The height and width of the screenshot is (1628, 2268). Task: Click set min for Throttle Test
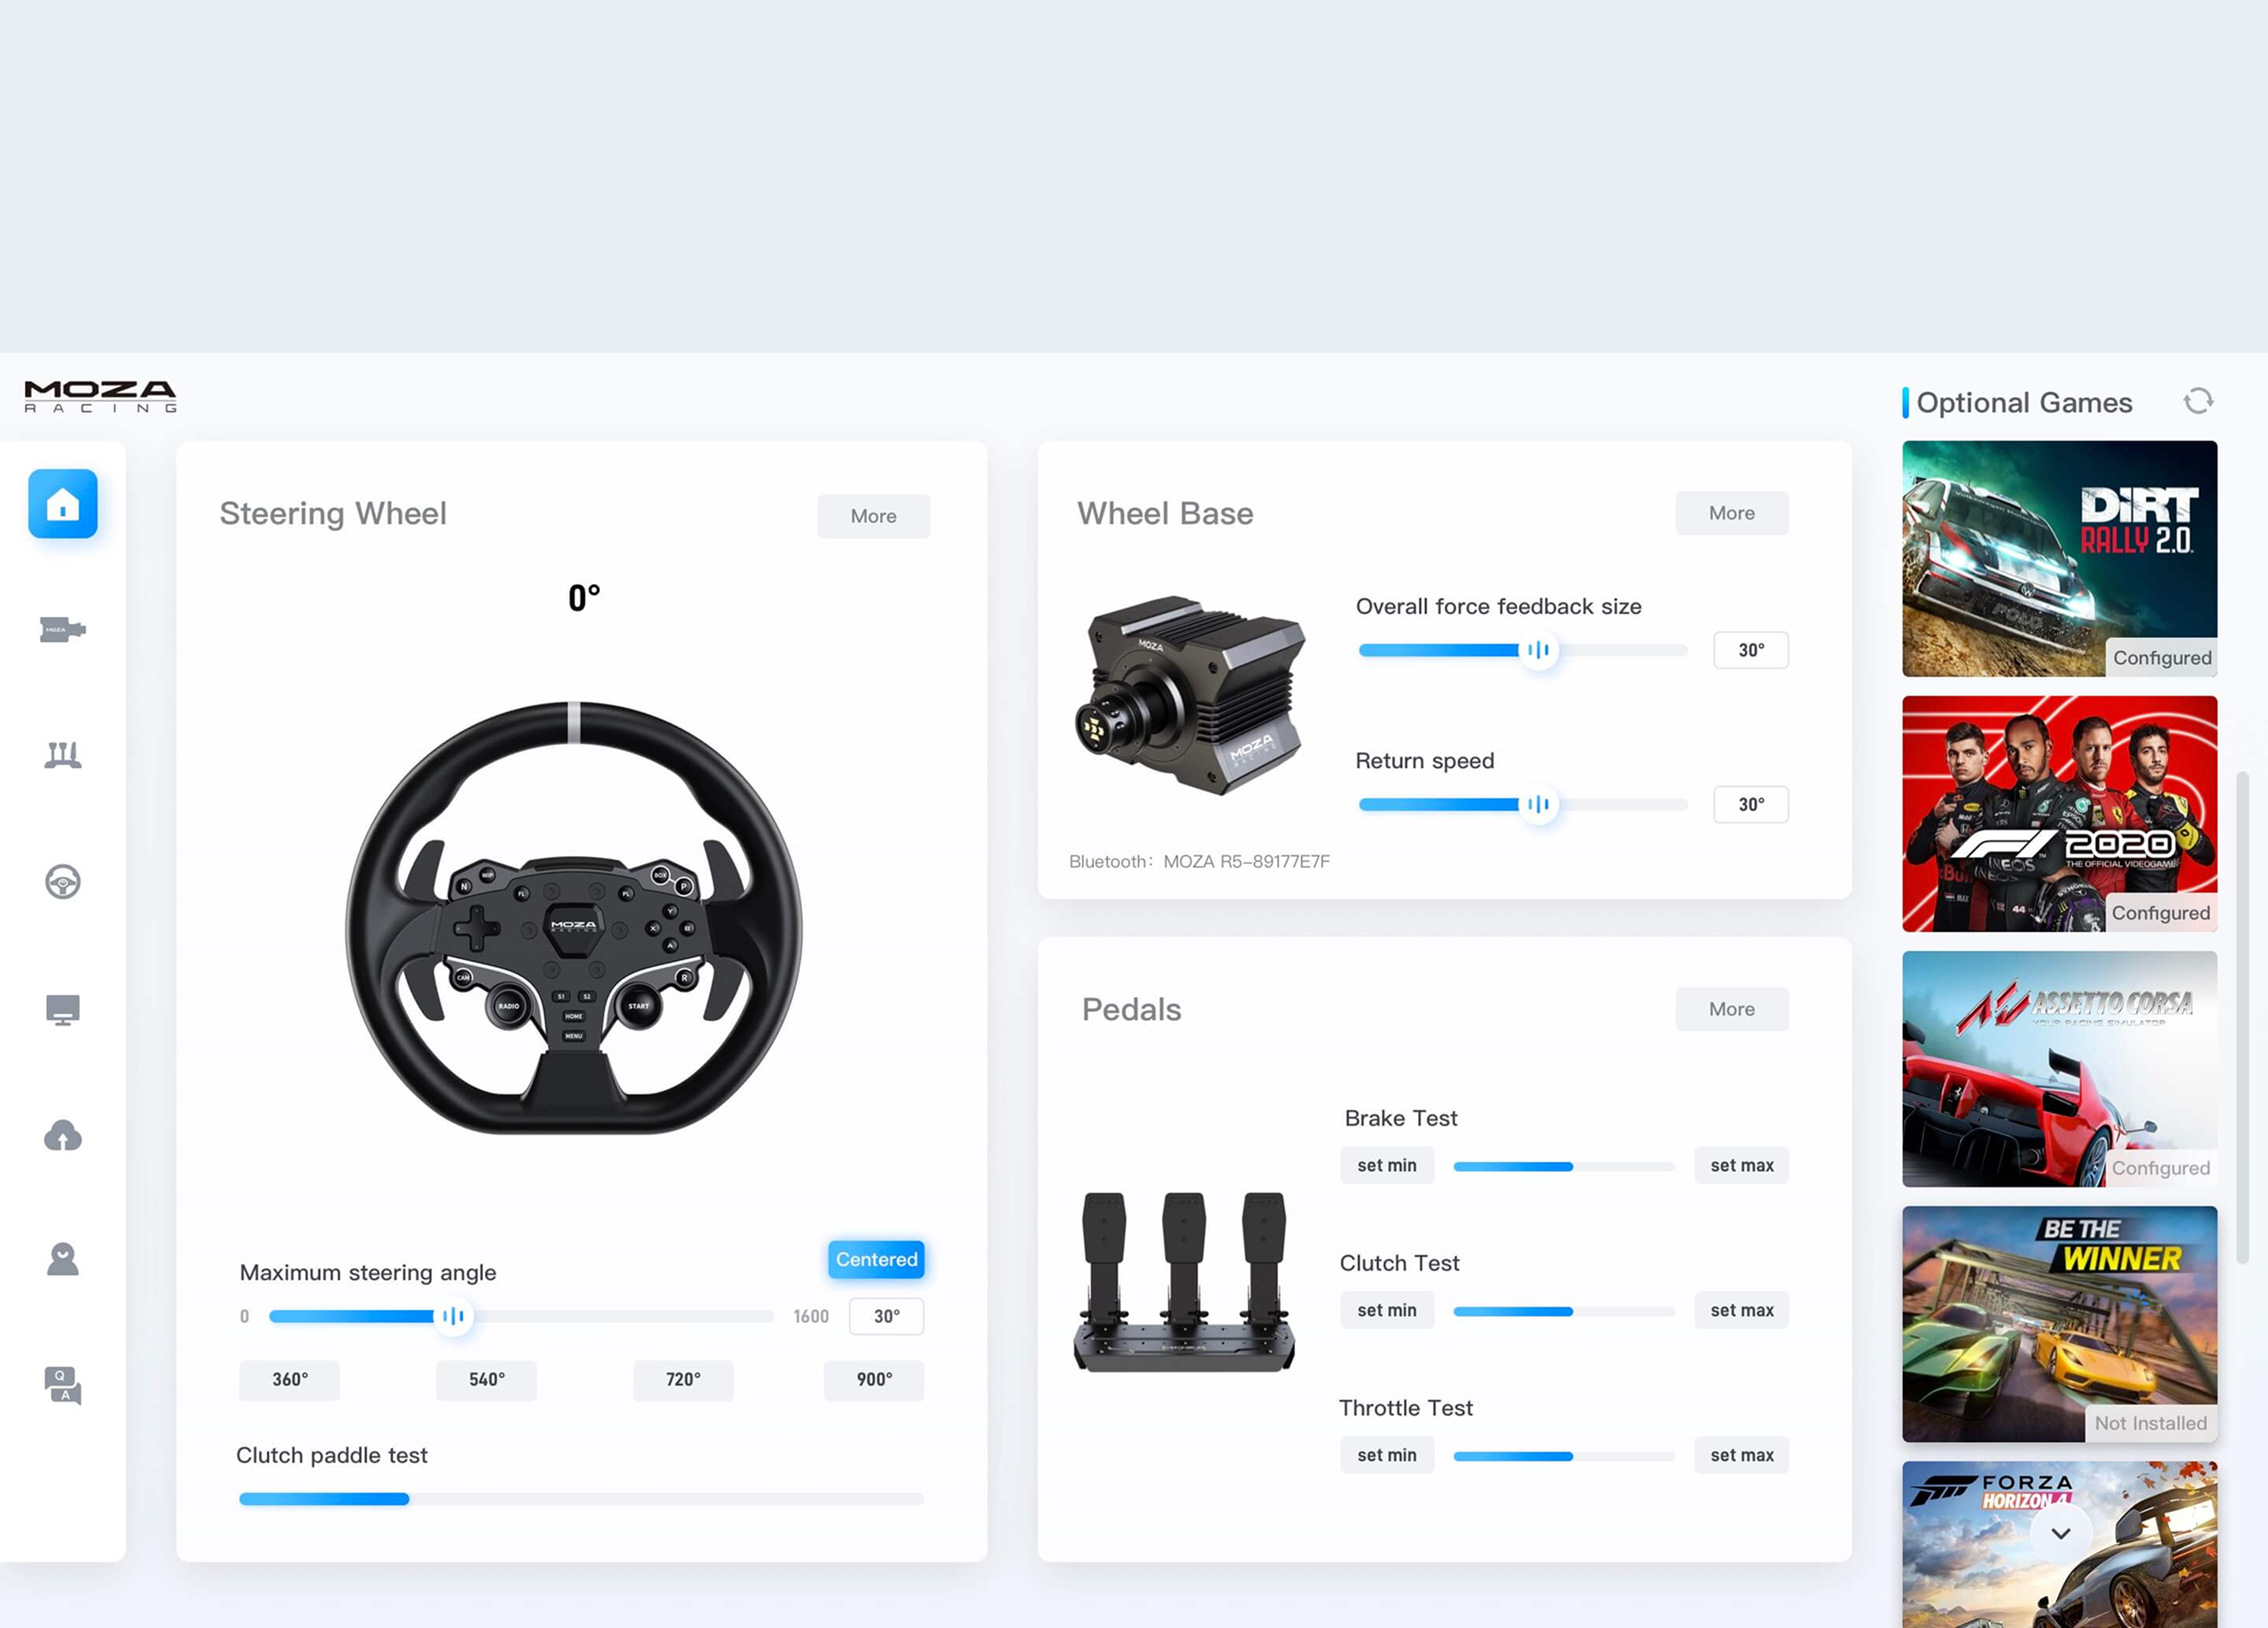(x=1386, y=1455)
